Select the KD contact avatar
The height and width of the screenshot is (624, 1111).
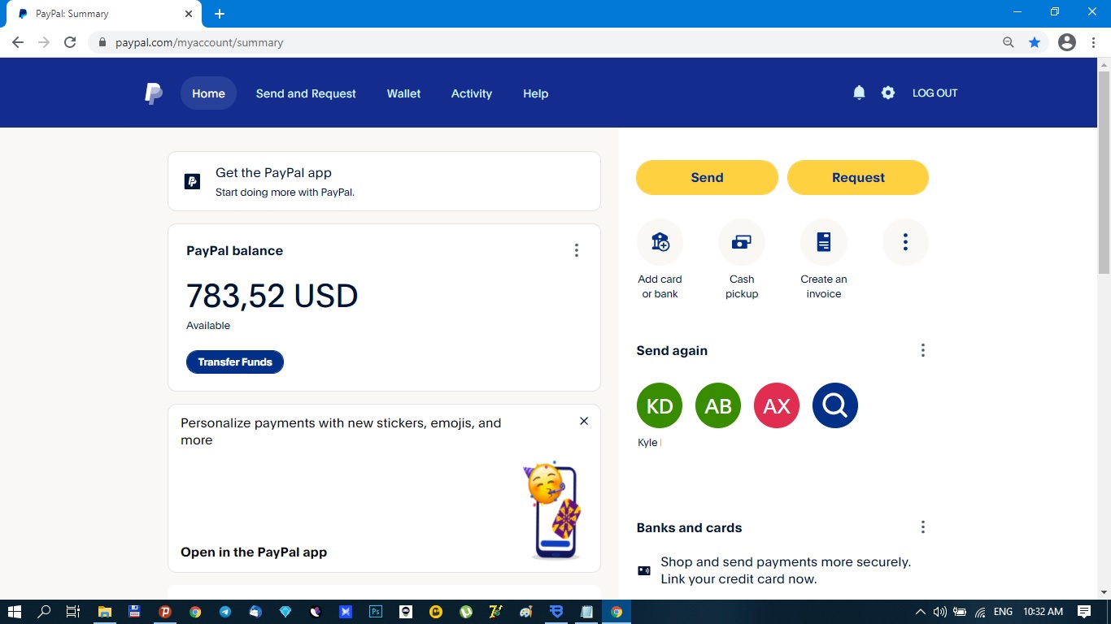click(x=660, y=405)
